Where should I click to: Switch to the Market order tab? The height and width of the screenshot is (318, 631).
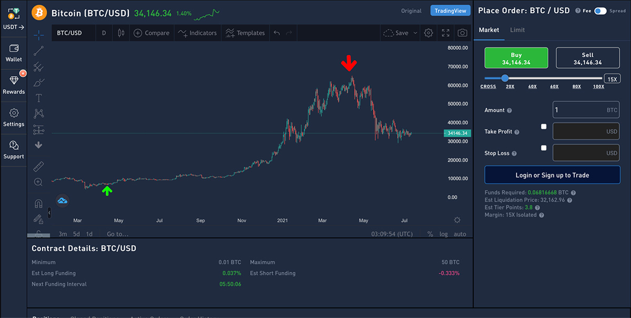pyautogui.click(x=489, y=30)
